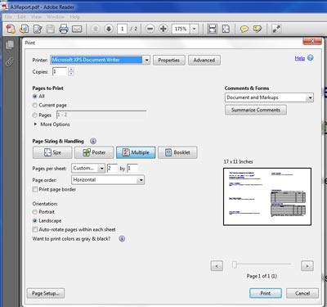Select Current page radio button

click(x=34, y=105)
